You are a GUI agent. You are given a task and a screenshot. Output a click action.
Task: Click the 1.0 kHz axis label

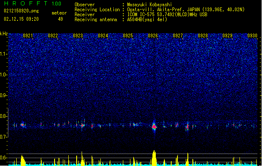(4, 75)
